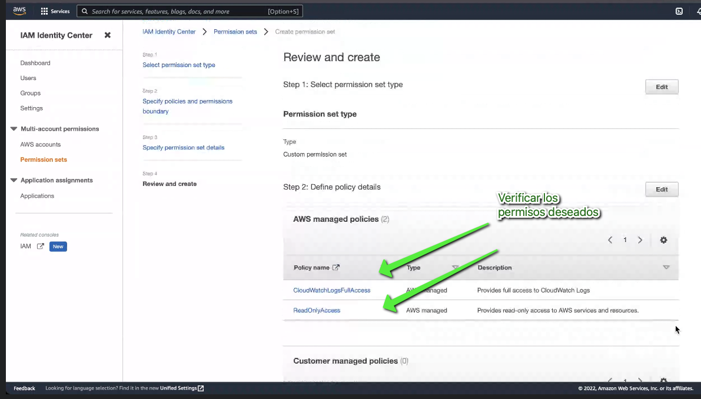Click the Unified Settings external link icon
701x399 pixels.
201,388
